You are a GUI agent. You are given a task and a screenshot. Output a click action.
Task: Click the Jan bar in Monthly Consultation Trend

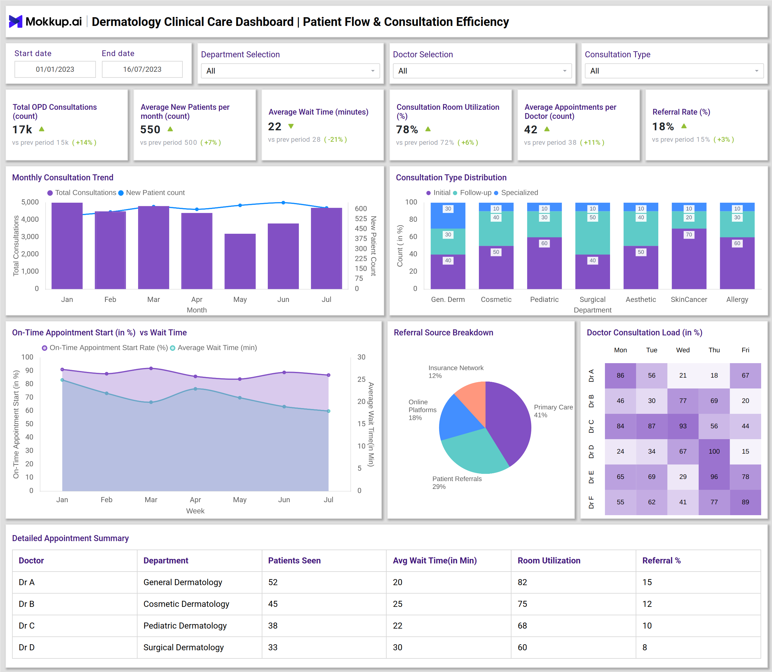pyautogui.click(x=67, y=246)
